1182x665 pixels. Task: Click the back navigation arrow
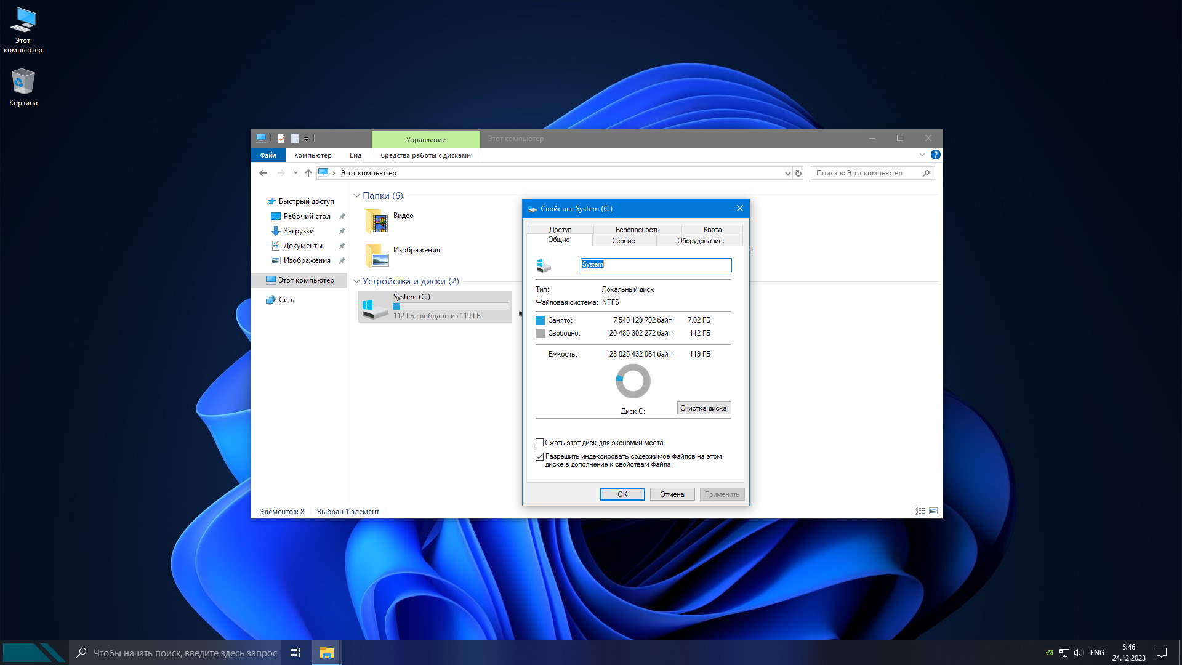tap(263, 173)
